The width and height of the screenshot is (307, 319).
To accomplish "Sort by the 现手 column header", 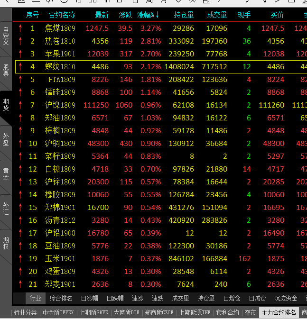I will click(x=244, y=15).
